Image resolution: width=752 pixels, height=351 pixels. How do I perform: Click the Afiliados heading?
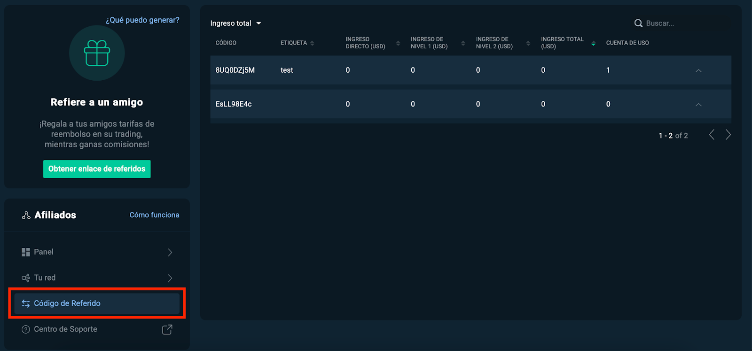point(55,215)
